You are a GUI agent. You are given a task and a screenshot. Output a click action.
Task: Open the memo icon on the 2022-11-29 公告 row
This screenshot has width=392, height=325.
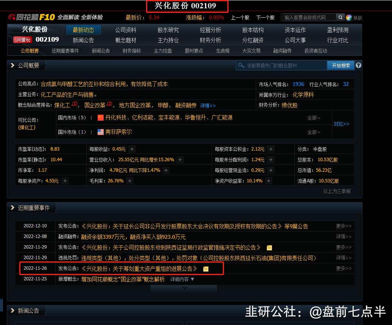click(269, 247)
